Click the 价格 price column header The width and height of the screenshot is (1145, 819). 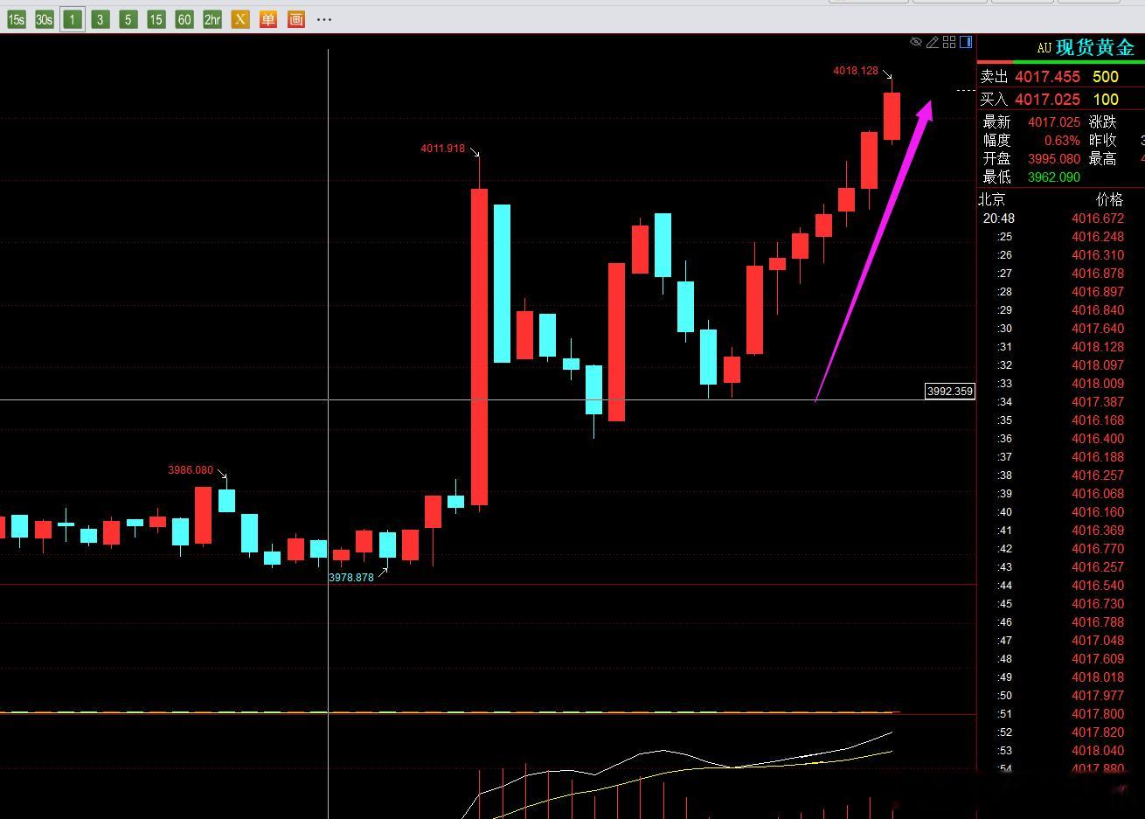(x=1110, y=200)
